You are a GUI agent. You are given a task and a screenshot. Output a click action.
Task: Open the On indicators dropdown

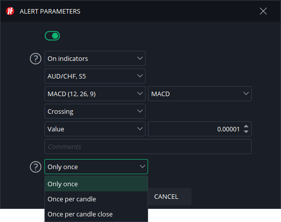click(95, 58)
